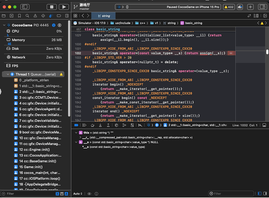Collapse the Thread 1 disclosure arrow

(x=8, y=74)
